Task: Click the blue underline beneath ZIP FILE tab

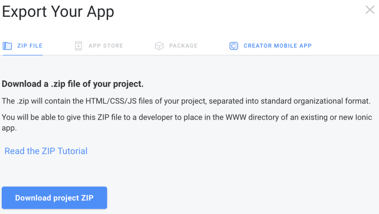Action: tap(23, 55)
